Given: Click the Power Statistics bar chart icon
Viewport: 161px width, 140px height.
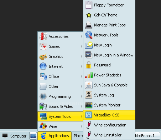Looking at the screenshot, I should (89, 75).
